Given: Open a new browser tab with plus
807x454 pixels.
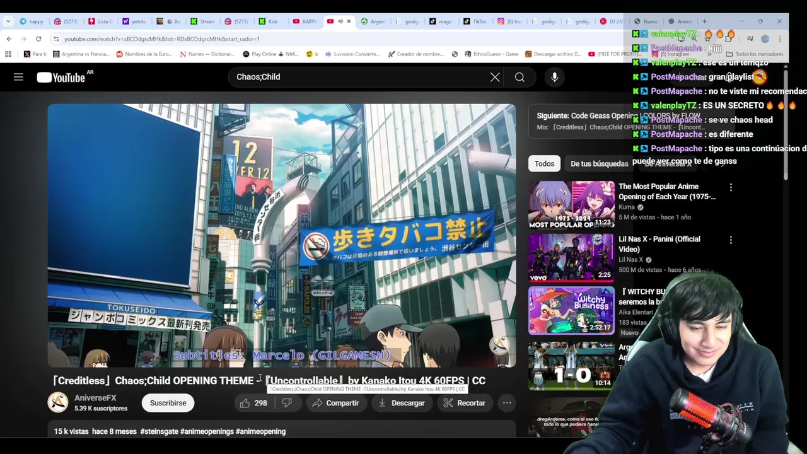Looking at the screenshot, I should point(704,21).
